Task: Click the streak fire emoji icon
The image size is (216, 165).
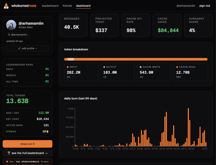Action: pyautogui.click(x=48, y=131)
